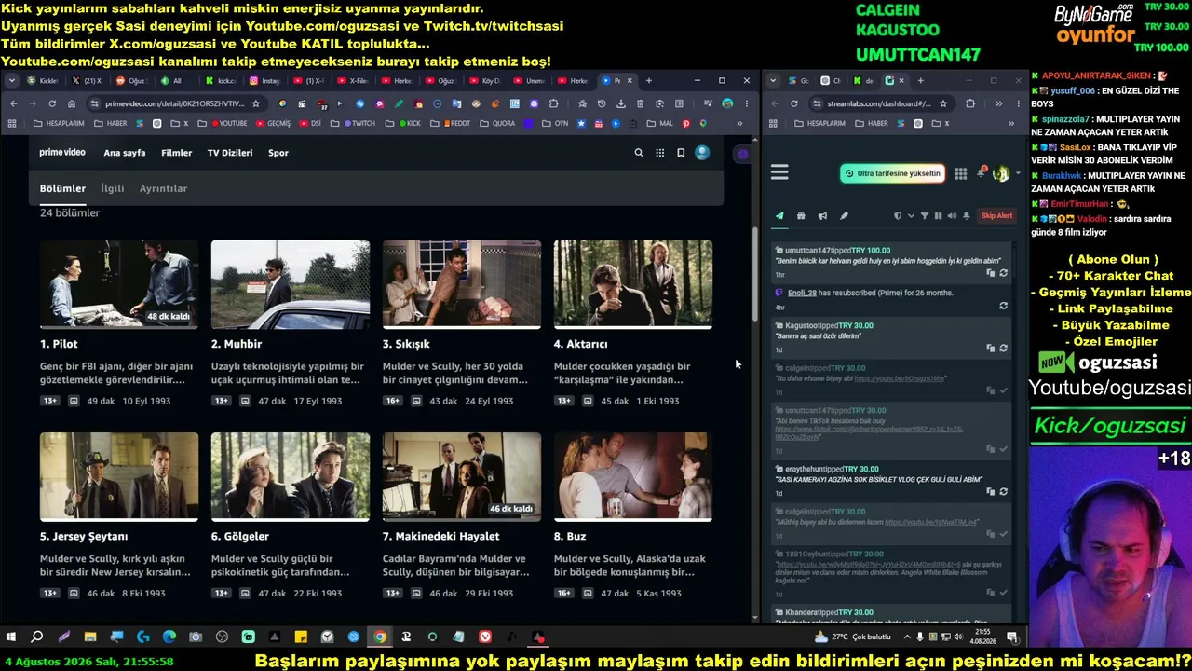Switch to the İlgili tab
The image size is (1192, 671).
113,188
